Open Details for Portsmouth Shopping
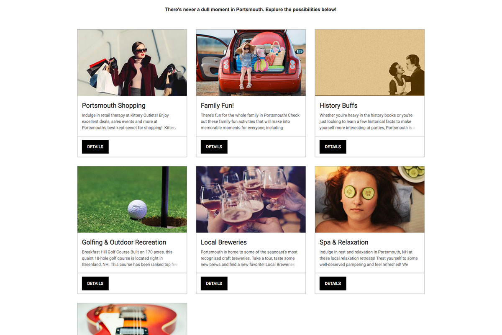Image resolution: width=502 pixels, height=335 pixels. (95, 147)
